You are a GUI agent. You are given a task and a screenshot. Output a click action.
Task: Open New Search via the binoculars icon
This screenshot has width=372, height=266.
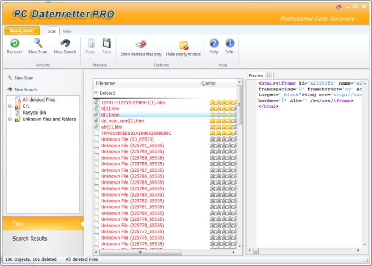click(x=65, y=45)
